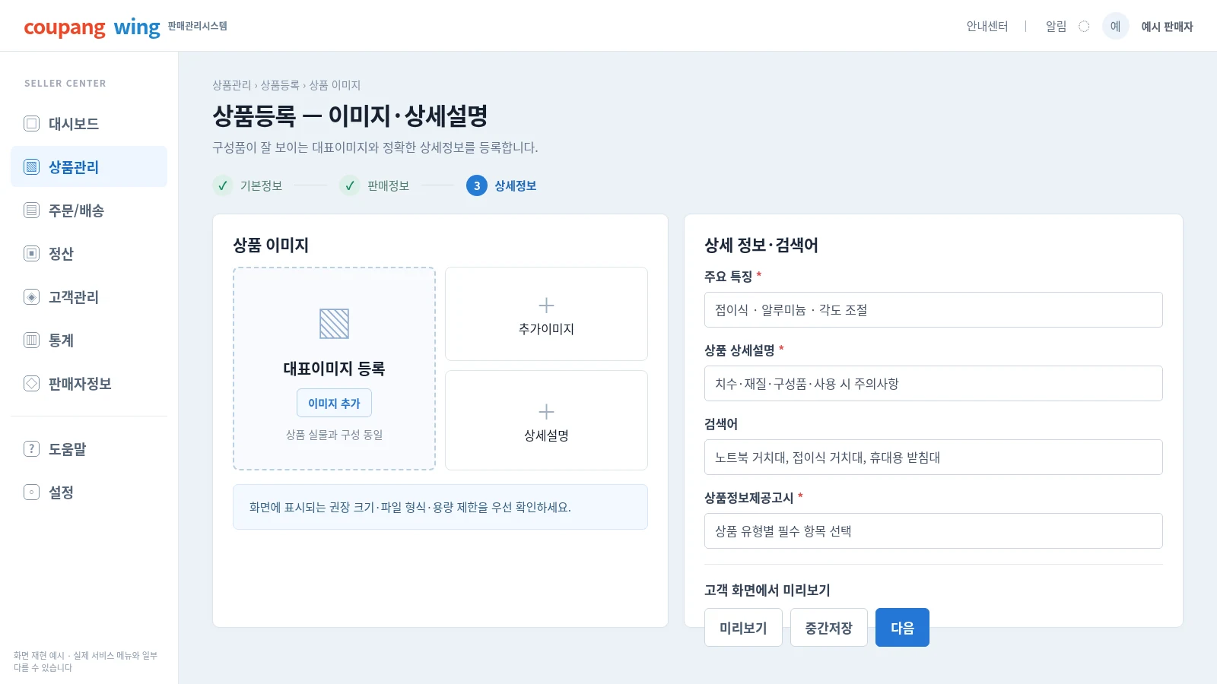Click the 예 user avatar circle
Screen dimensions: 1217x684
point(1115,26)
